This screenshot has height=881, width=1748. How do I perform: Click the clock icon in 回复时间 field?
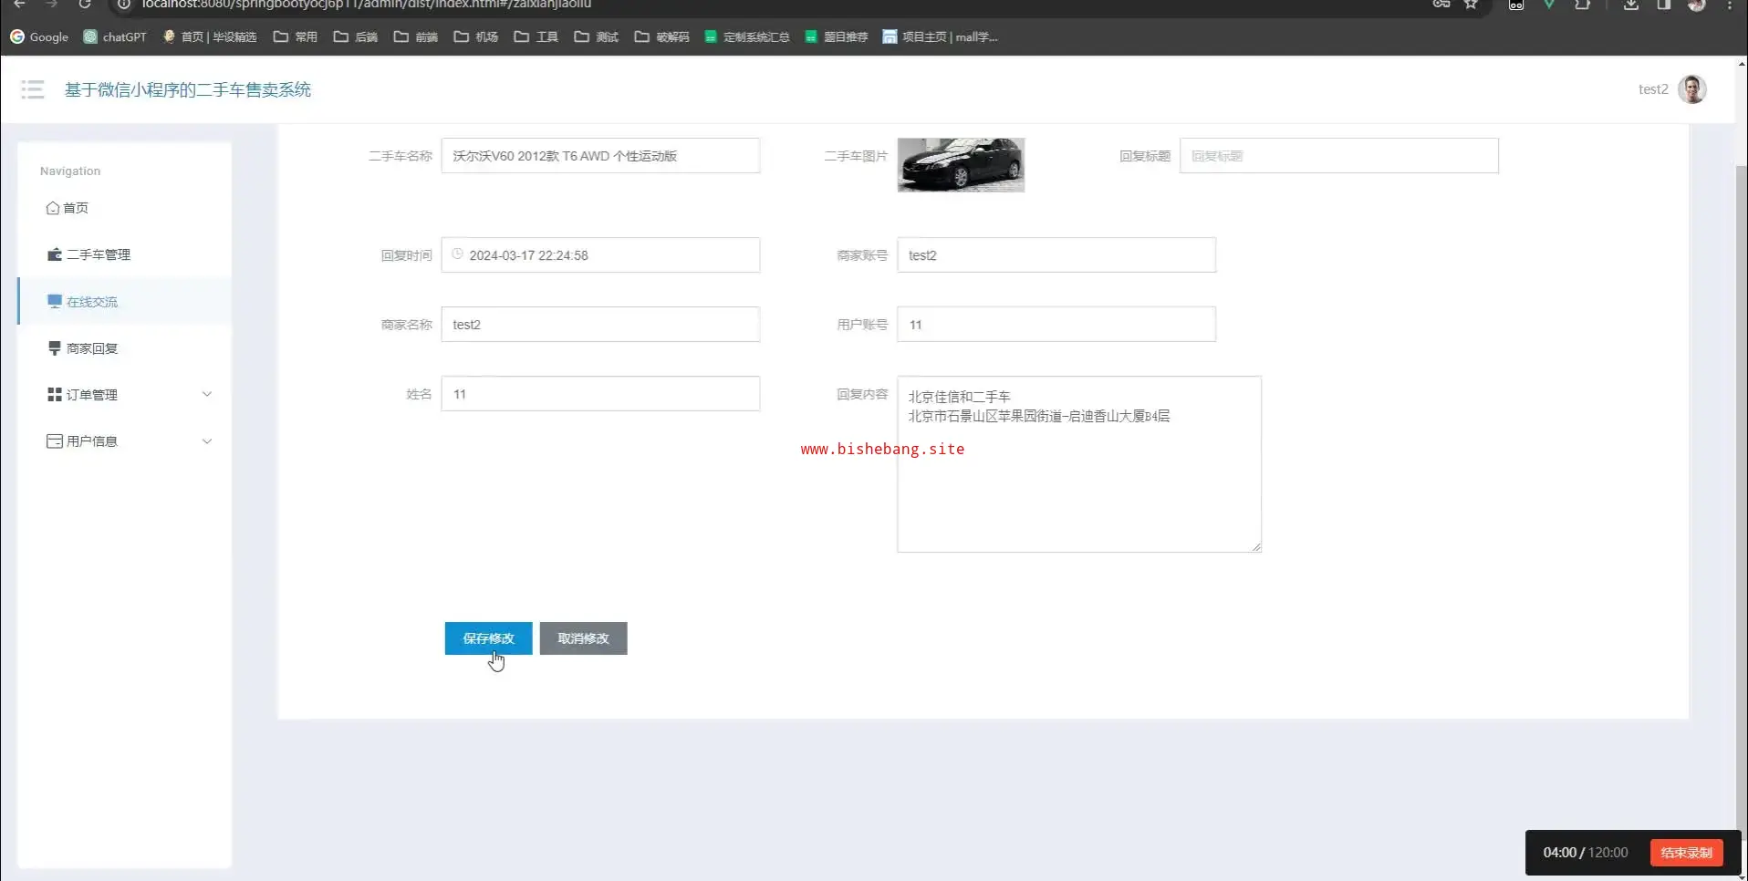pyautogui.click(x=458, y=254)
